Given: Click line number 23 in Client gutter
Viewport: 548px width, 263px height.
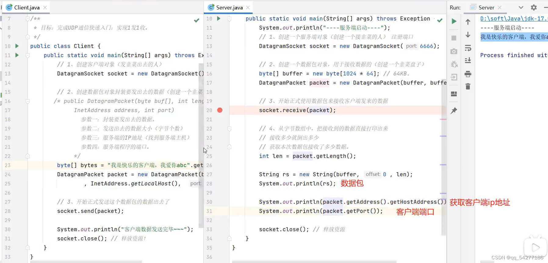Looking at the screenshot, I should (x=8, y=165).
